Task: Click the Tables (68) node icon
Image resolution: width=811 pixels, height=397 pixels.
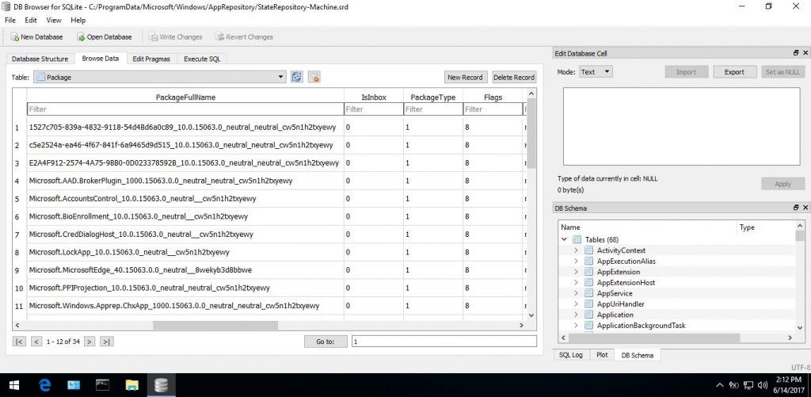Action: (577, 239)
